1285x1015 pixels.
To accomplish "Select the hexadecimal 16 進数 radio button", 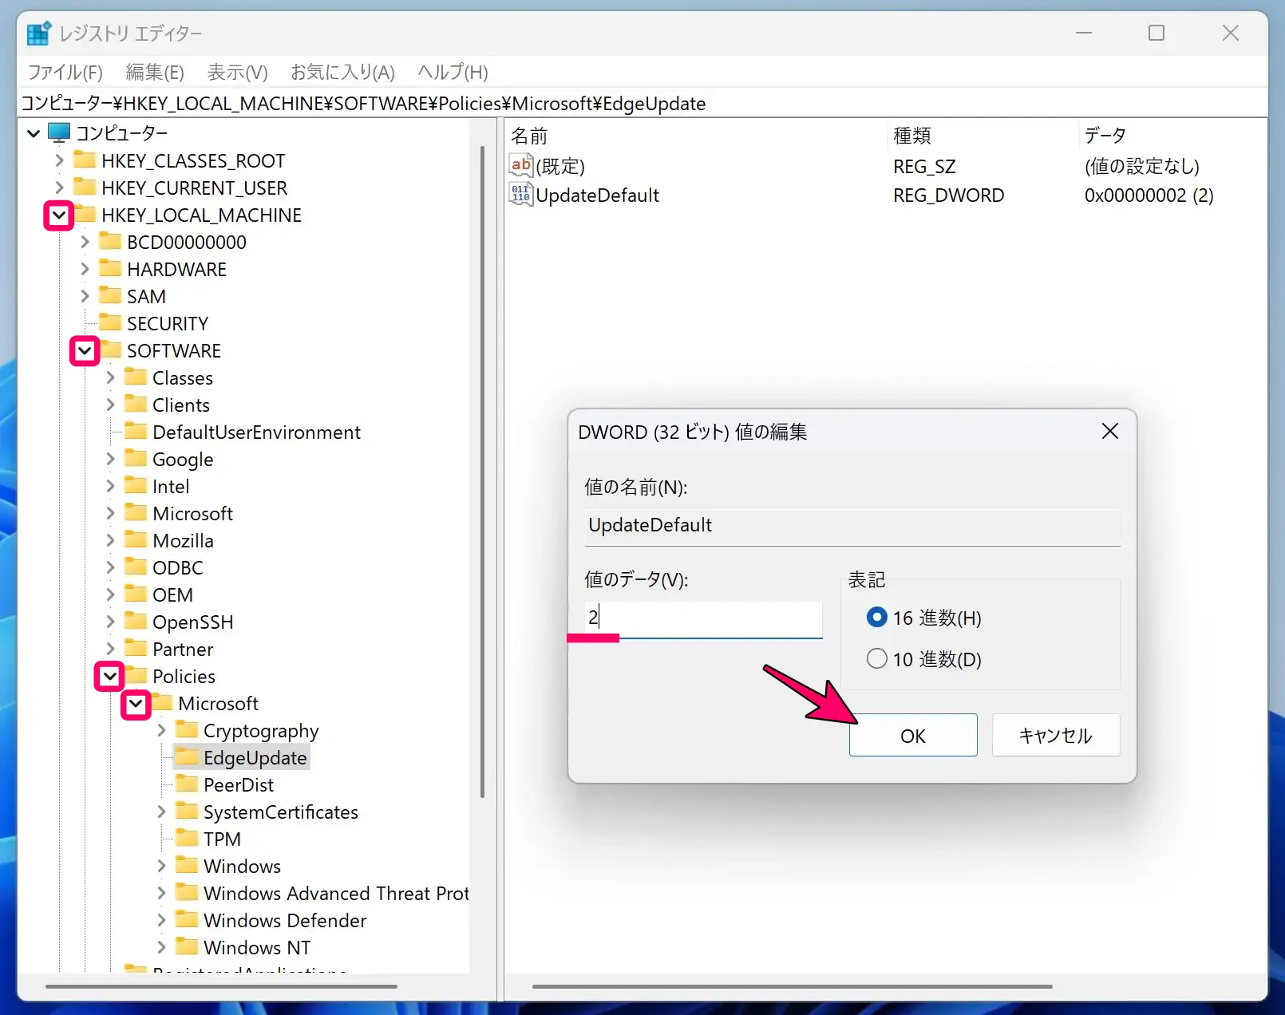I will [876, 618].
